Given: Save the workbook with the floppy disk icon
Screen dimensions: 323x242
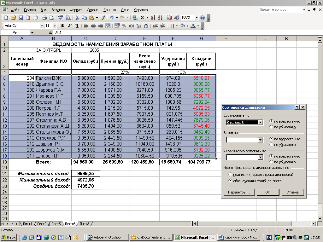Looking at the screenshot, I should [21, 18].
